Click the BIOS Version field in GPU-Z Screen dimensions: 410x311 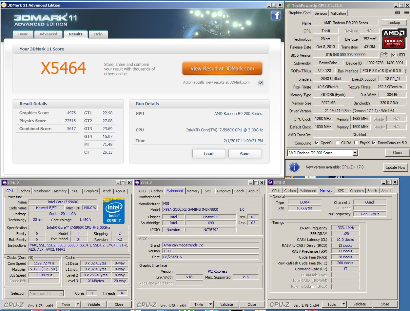click(346, 55)
